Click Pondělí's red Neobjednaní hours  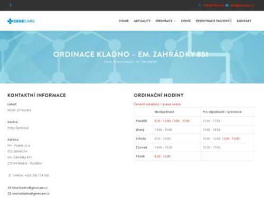coord(172,121)
